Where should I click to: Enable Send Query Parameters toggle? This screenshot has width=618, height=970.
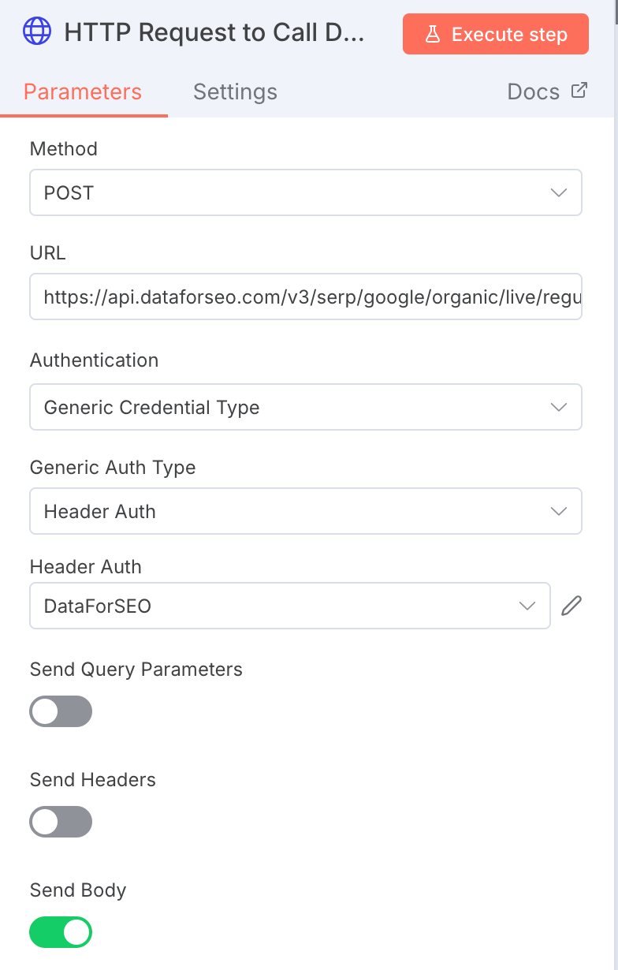point(61,711)
